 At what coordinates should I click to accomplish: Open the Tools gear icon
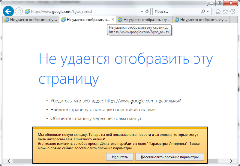[x=233, y=11]
